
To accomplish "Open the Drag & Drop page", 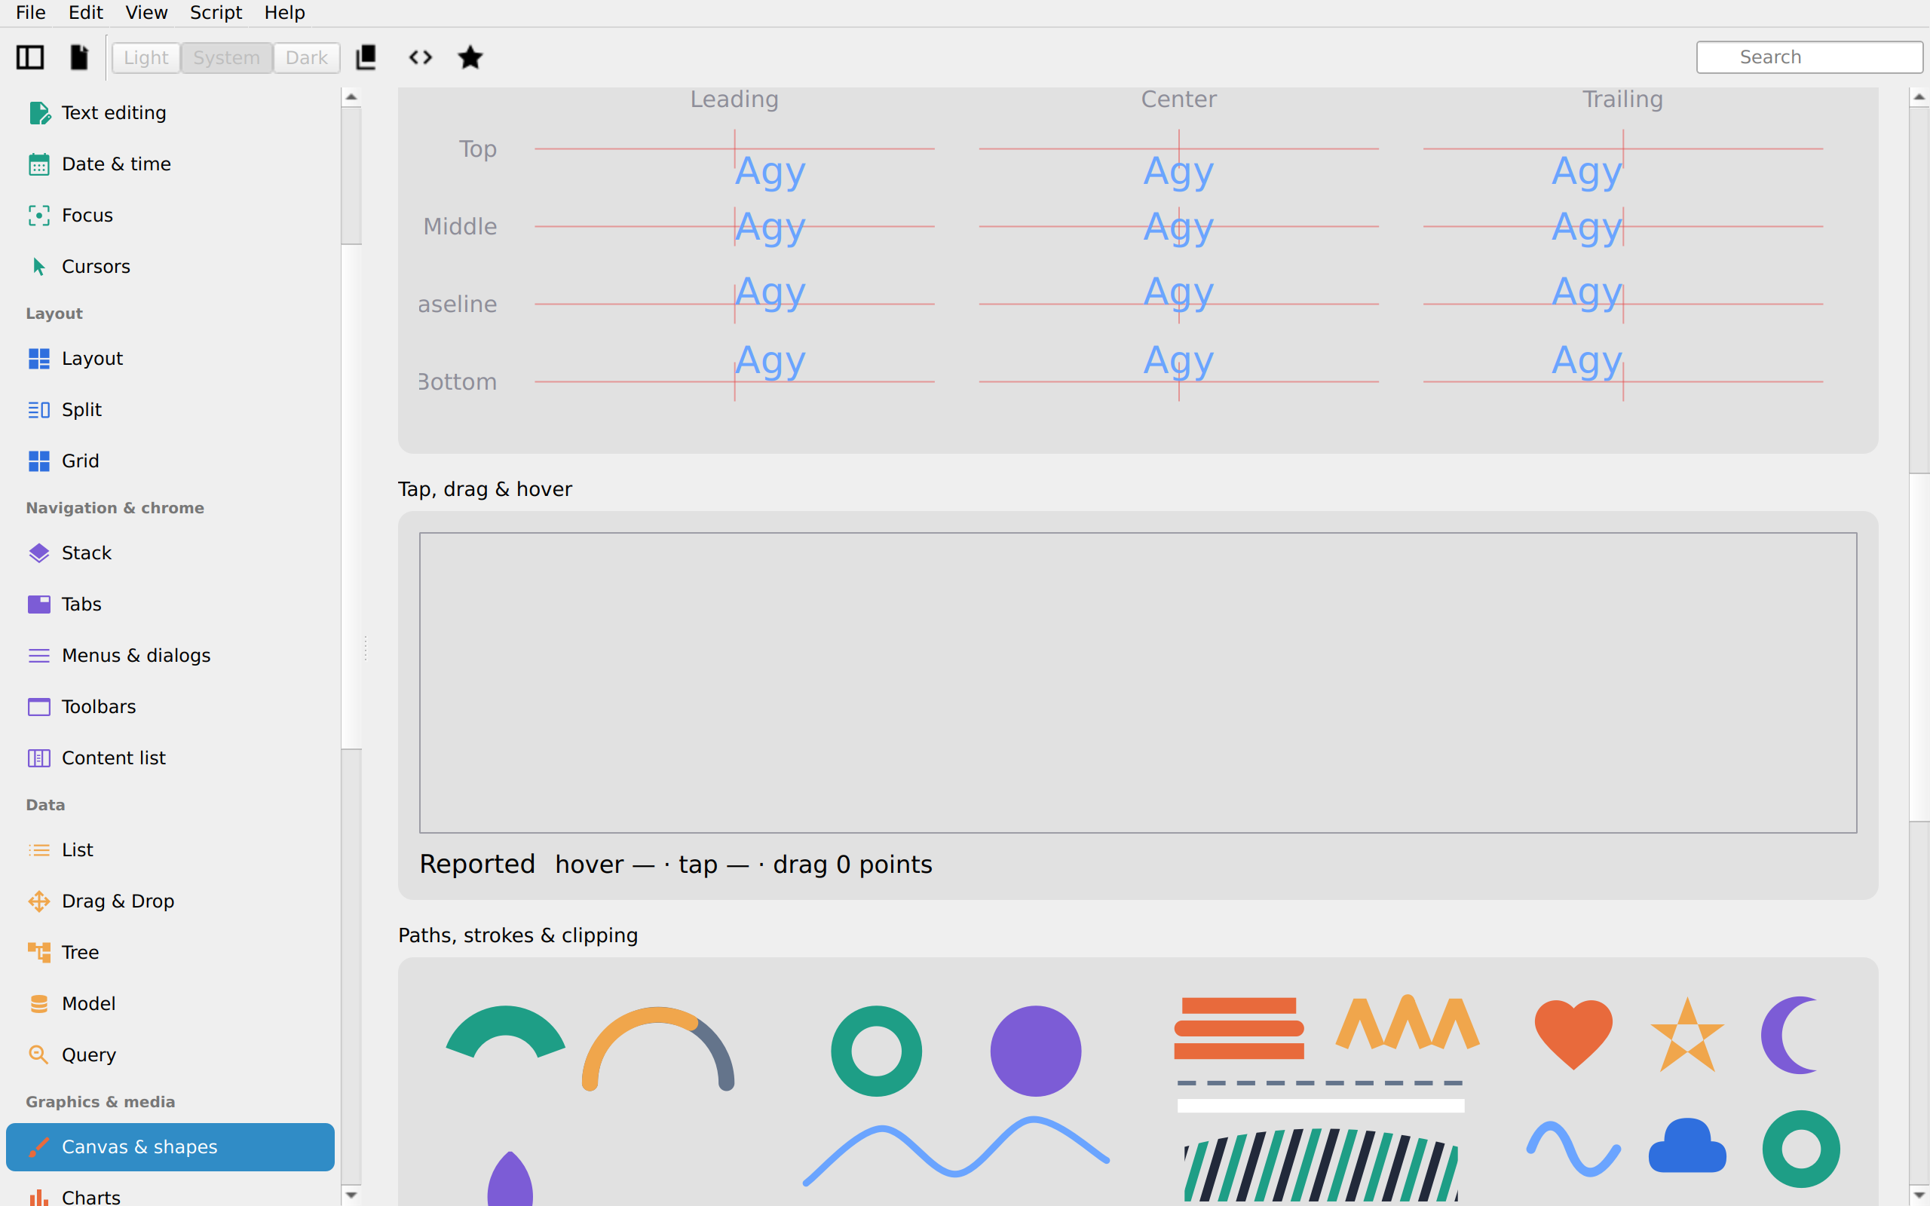I will point(170,901).
